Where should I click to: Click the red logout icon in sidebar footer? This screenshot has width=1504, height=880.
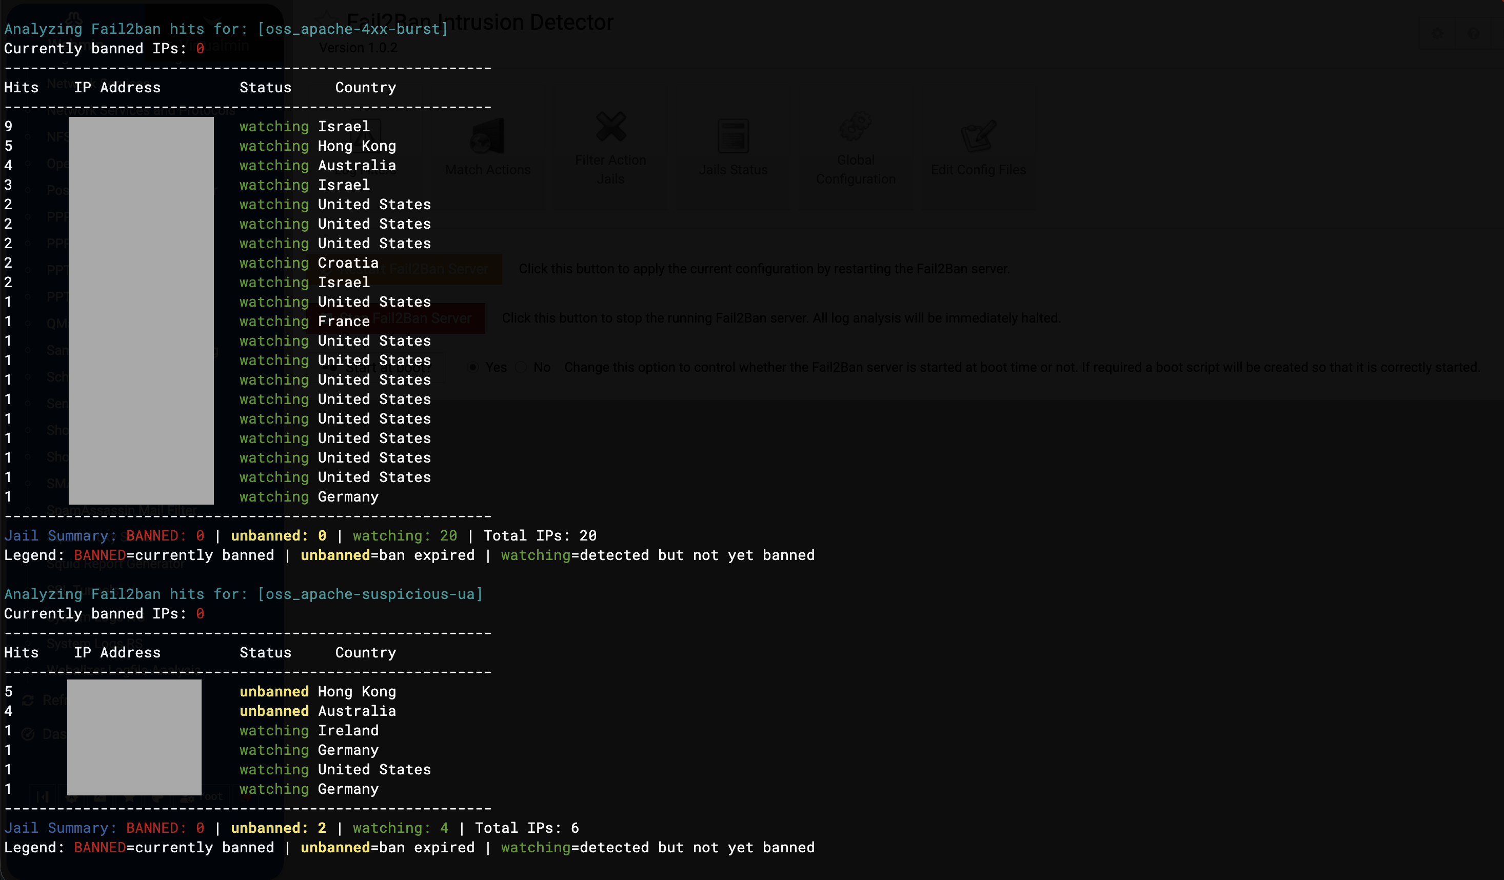(x=246, y=796)
